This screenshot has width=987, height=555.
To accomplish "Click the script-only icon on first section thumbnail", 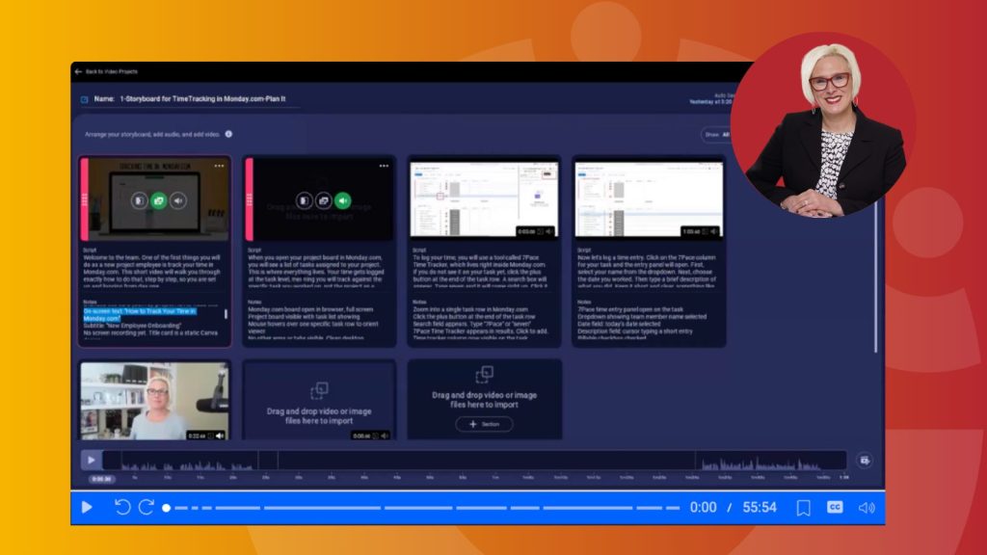I will pyautogui.click(x=139, y=200).
